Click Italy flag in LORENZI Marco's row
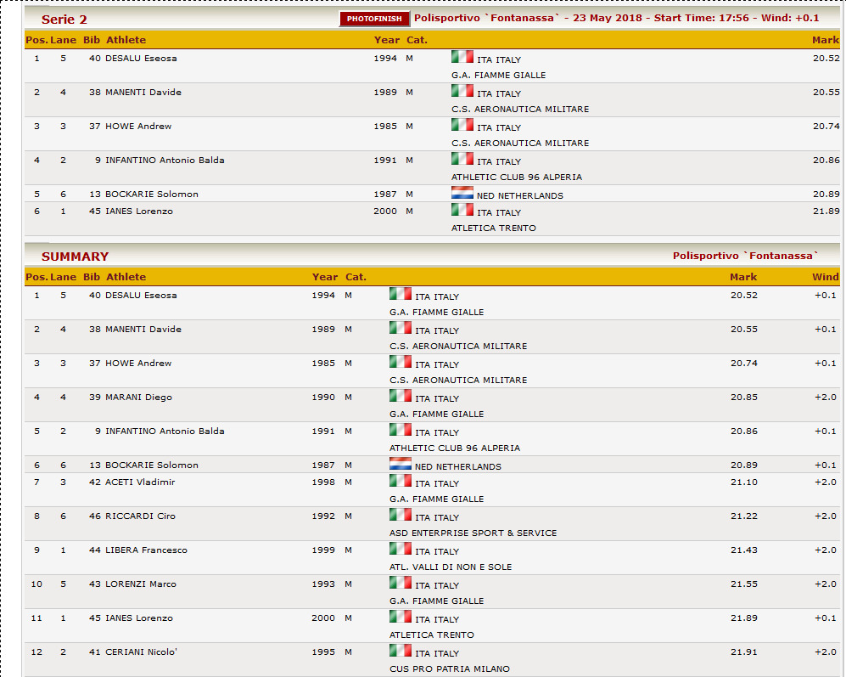This screenshot has width=846, height=677. tap(400, 583)
